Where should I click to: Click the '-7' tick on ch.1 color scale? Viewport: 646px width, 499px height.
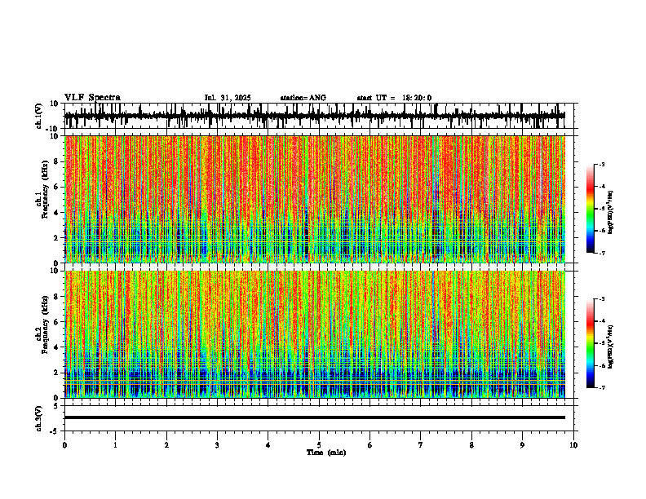pyautogui.click(x=601, y=253)
